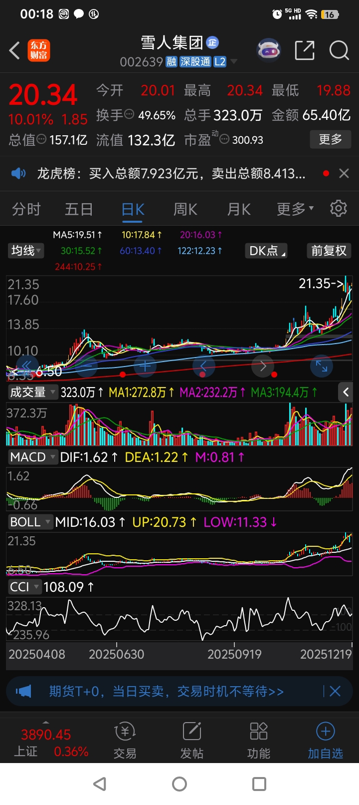Open the 功能 functions menu
The height and width of the screenshot is (805, 359).
(x=258, y=740)
